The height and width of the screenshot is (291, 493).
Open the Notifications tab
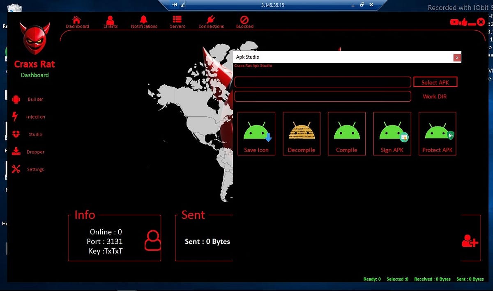[x=144, y=22]
